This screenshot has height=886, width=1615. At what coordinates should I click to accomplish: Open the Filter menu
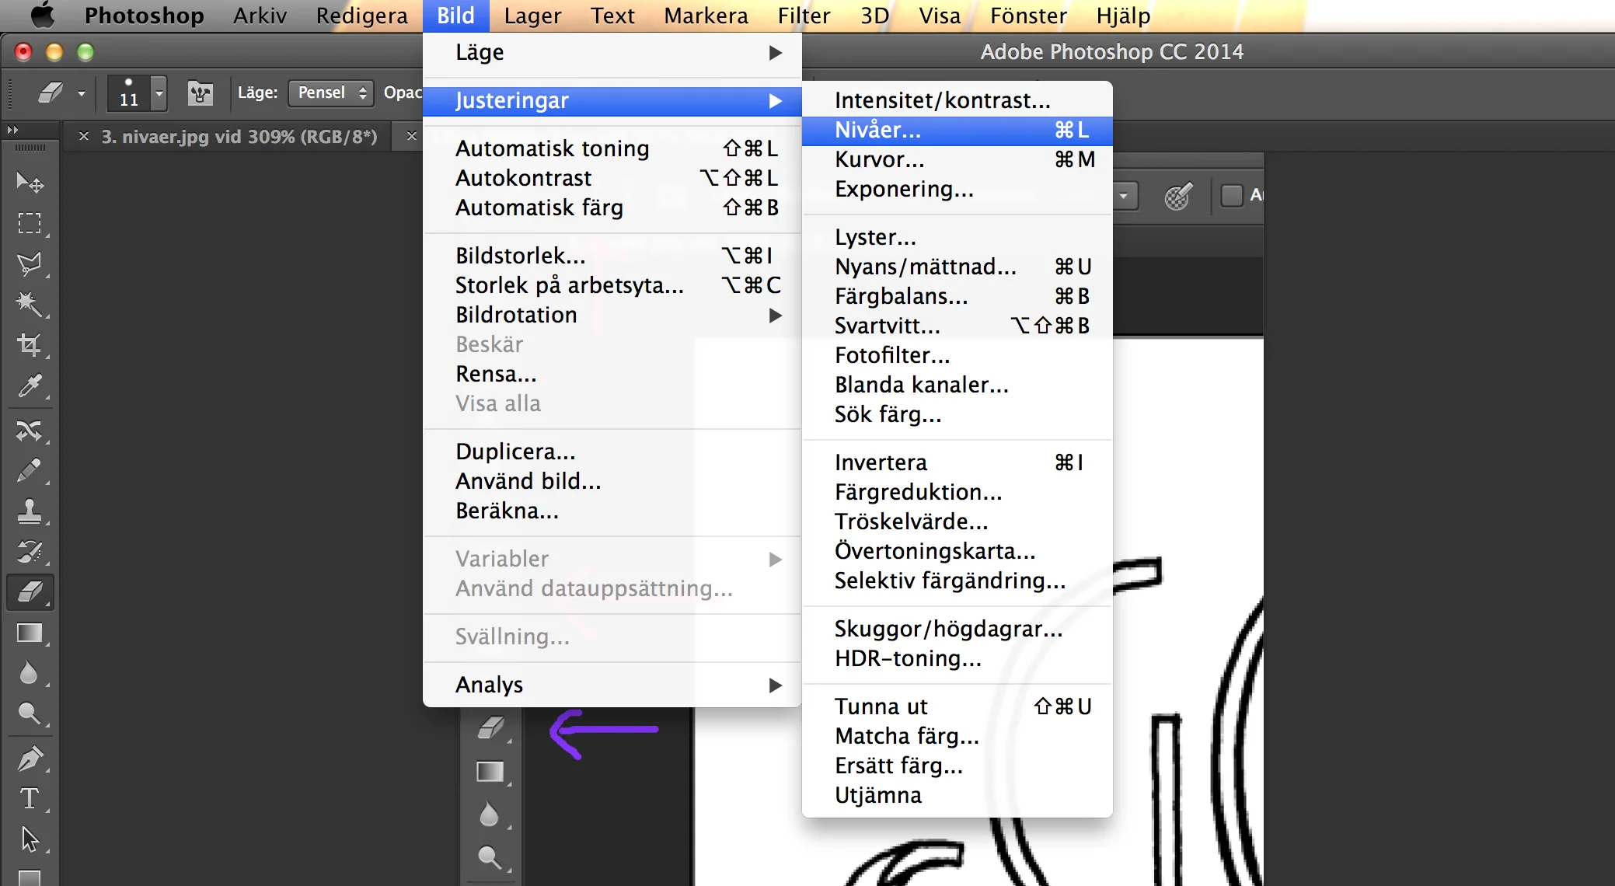pos(804,16)
